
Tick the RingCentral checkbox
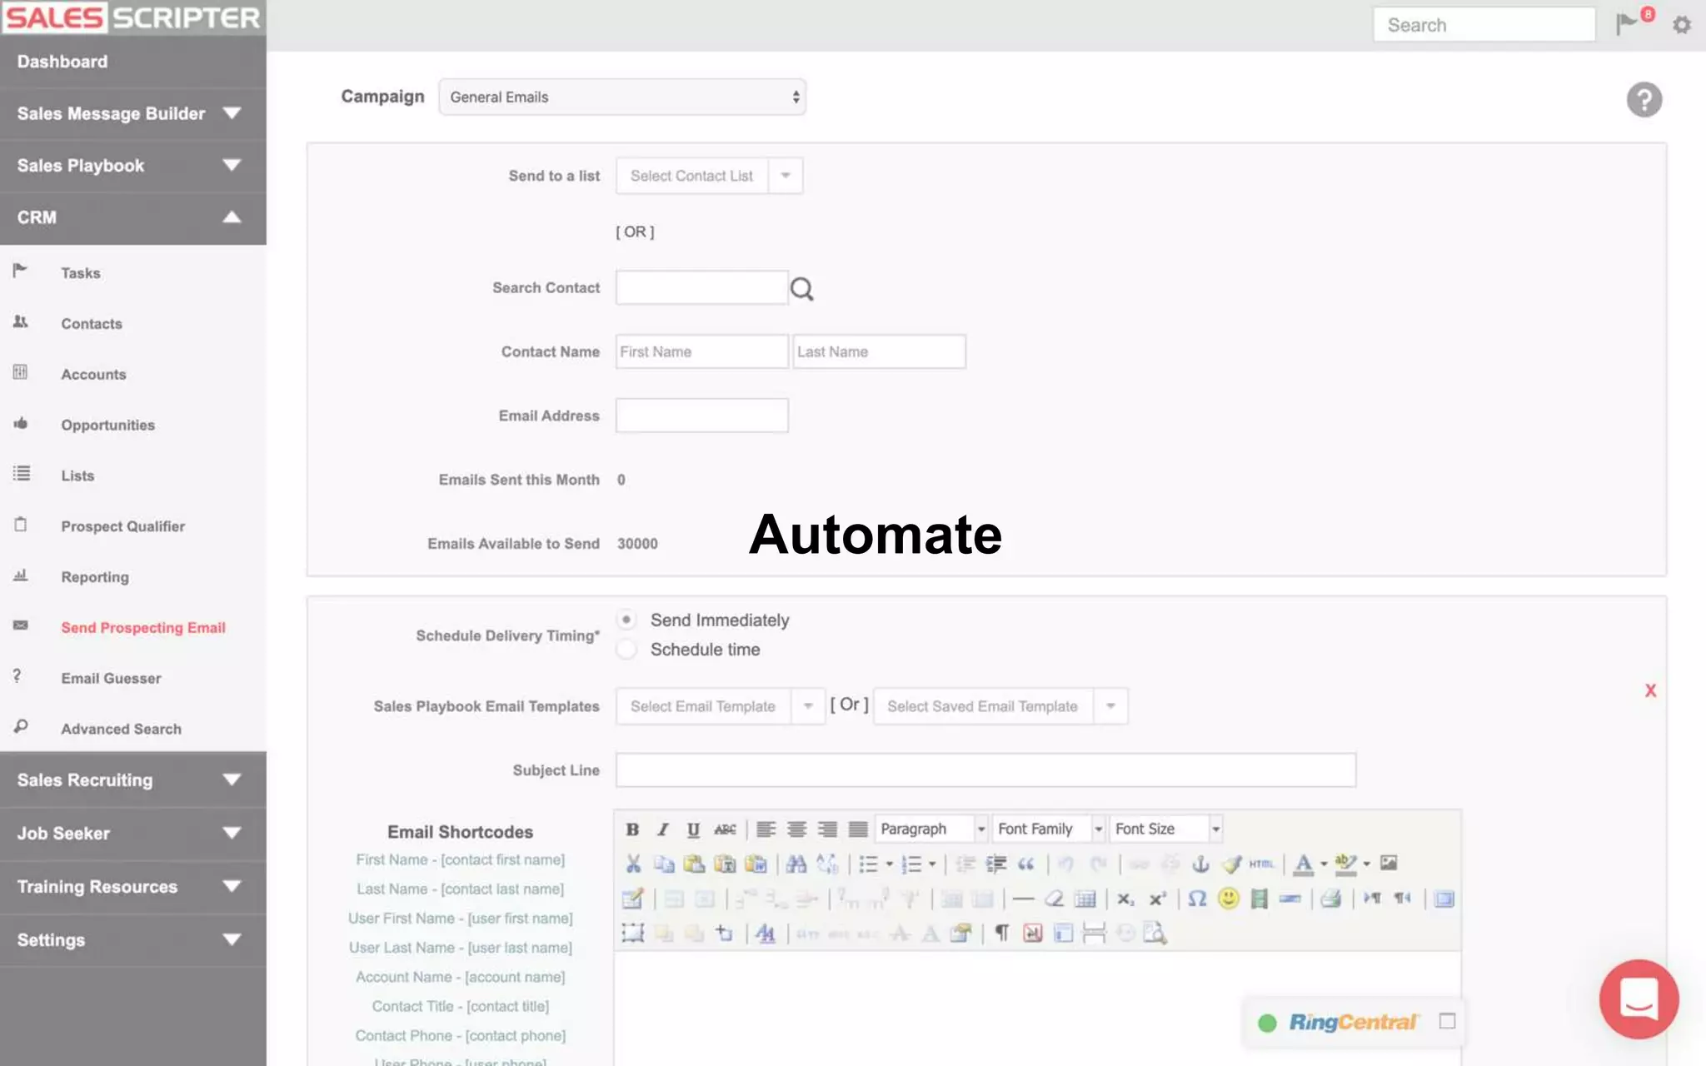[1448, 1021]
